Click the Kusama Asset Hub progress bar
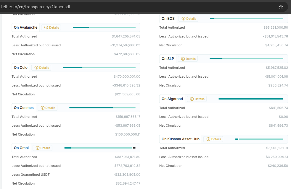Image resolution: width=291 pixels, height=189 pixels. pos(259,139)
